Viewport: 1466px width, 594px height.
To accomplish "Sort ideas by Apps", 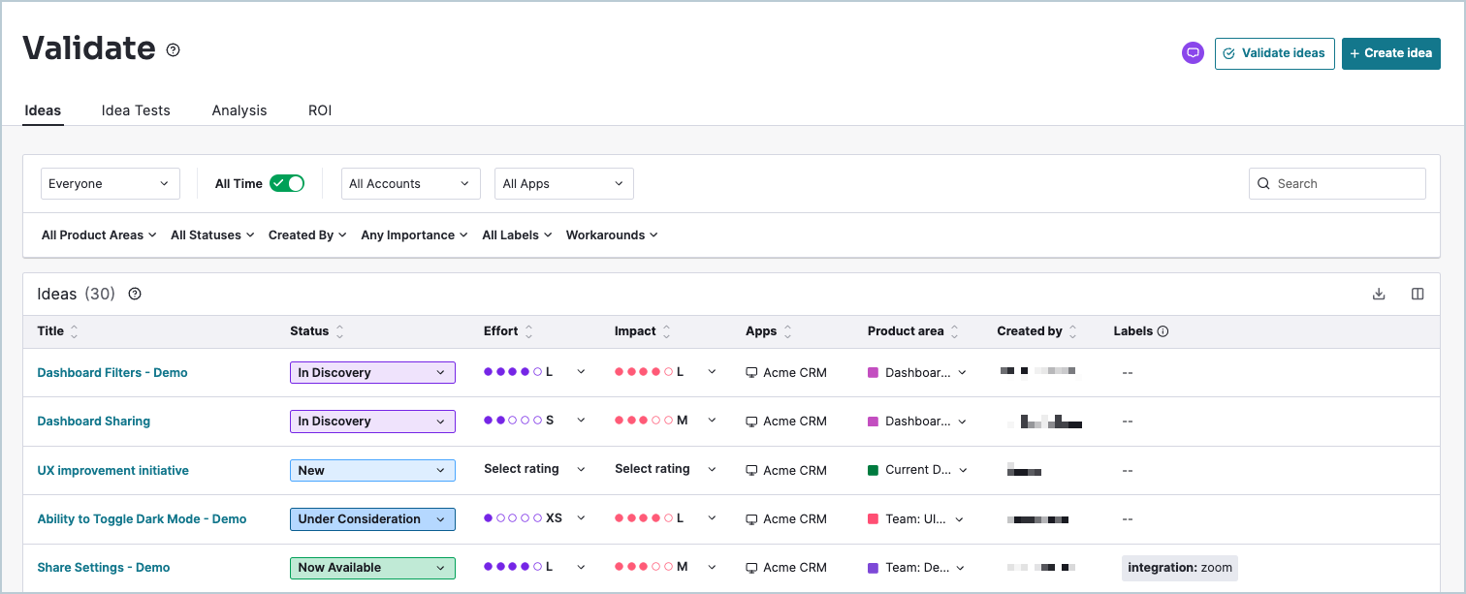I will click(x=787, y=331).
